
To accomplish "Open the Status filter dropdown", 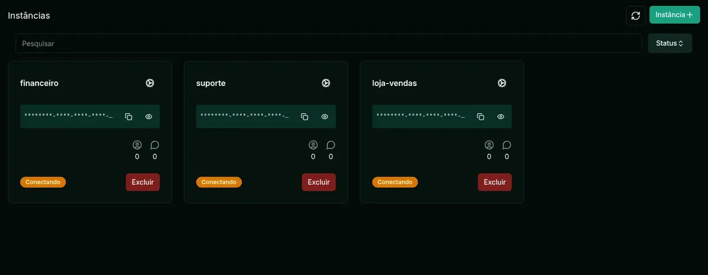I will 670,43.
